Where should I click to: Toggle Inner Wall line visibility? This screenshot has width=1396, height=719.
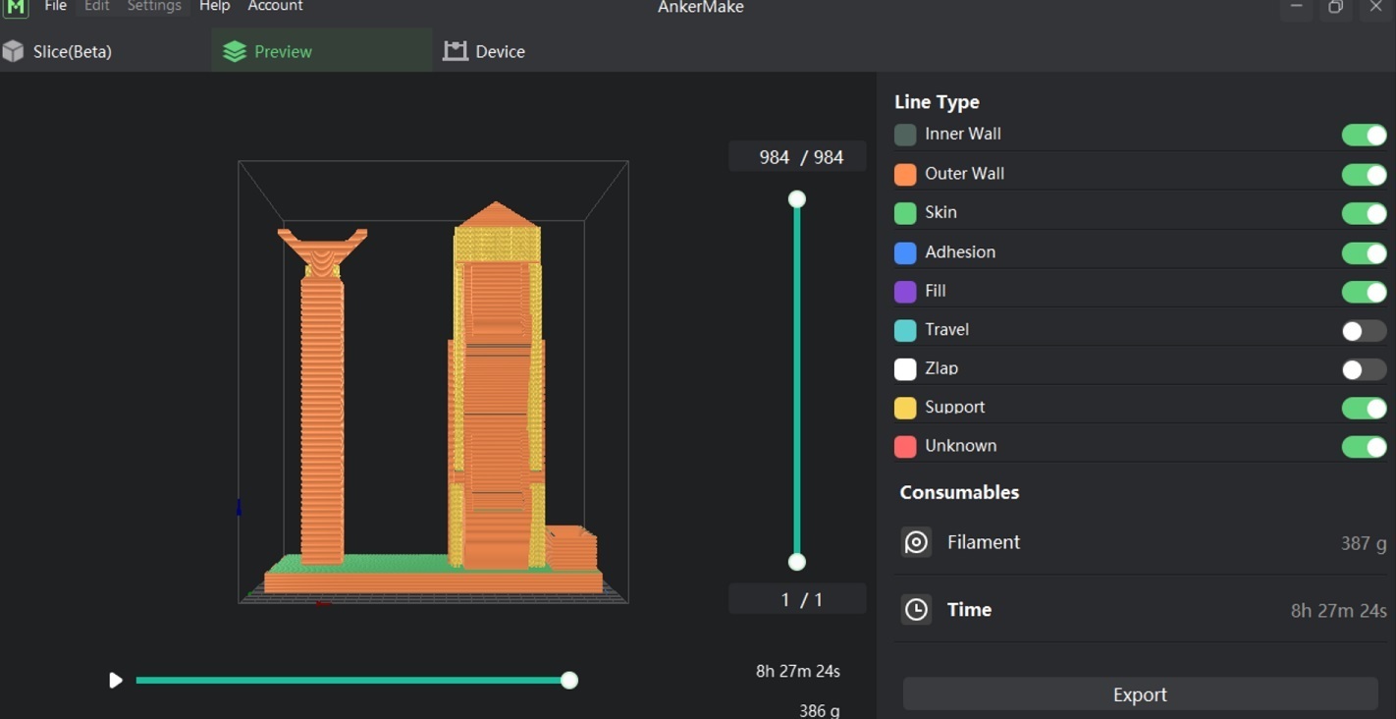(1364, 135)
